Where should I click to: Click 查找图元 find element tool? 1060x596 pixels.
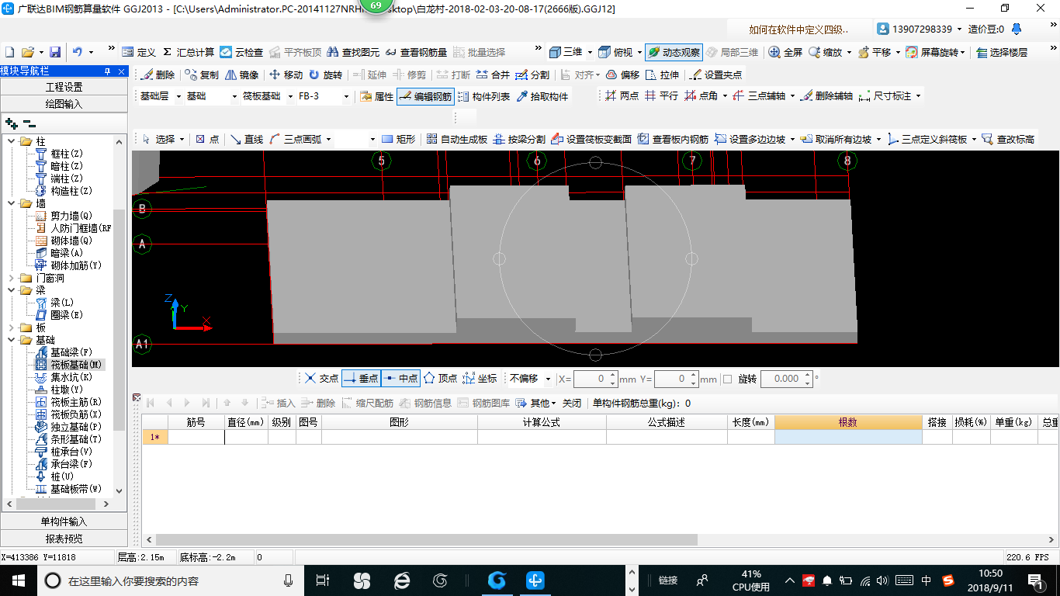pos(353,52)
